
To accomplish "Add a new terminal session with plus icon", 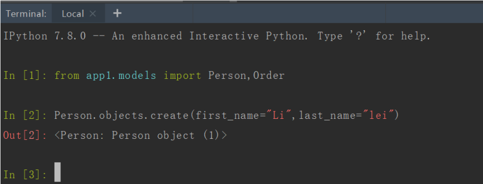I will tap(117, 13).
